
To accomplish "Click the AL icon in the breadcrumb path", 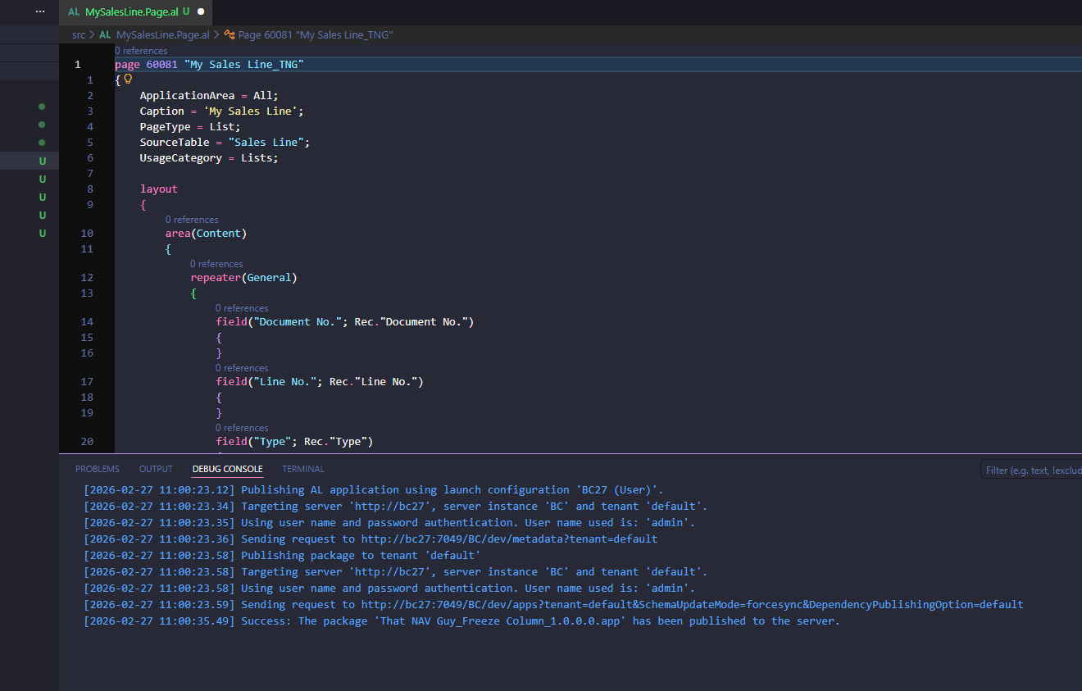I will 105,35.
